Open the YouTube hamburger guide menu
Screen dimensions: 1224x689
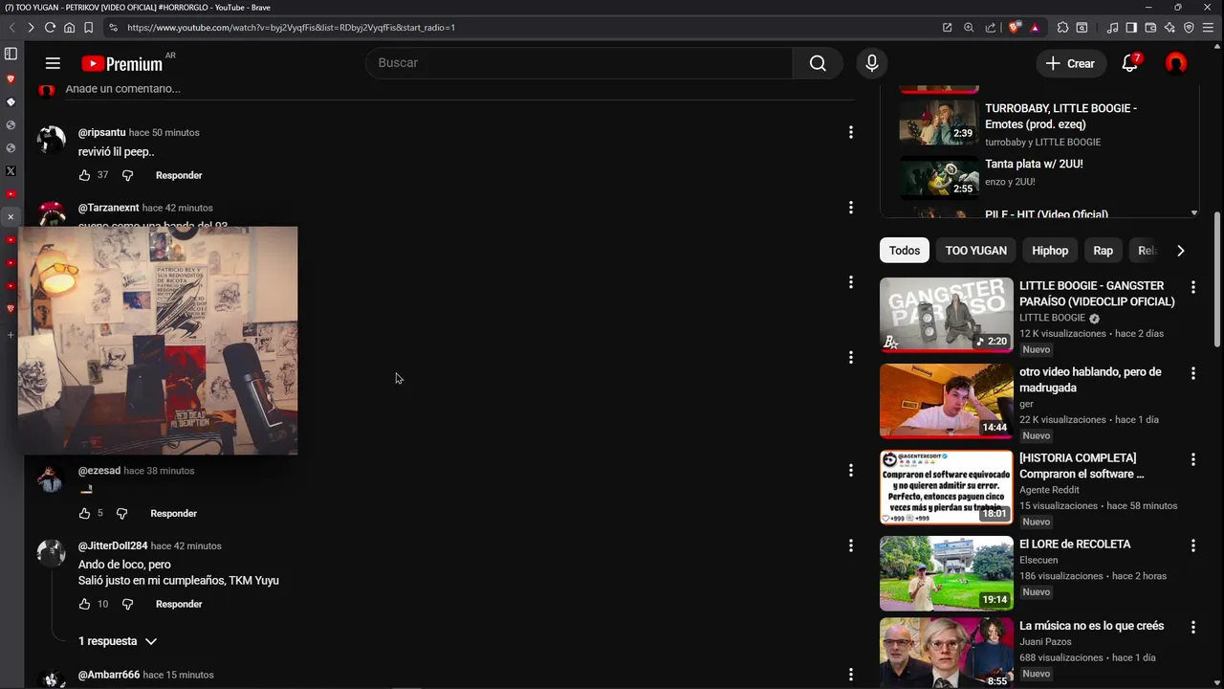53,63
